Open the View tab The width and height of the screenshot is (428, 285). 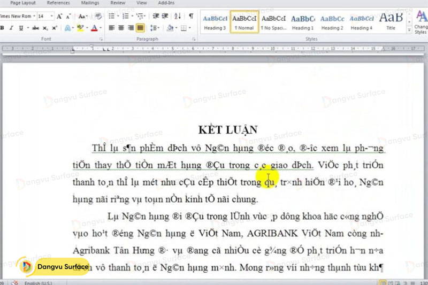coord(142,3)
